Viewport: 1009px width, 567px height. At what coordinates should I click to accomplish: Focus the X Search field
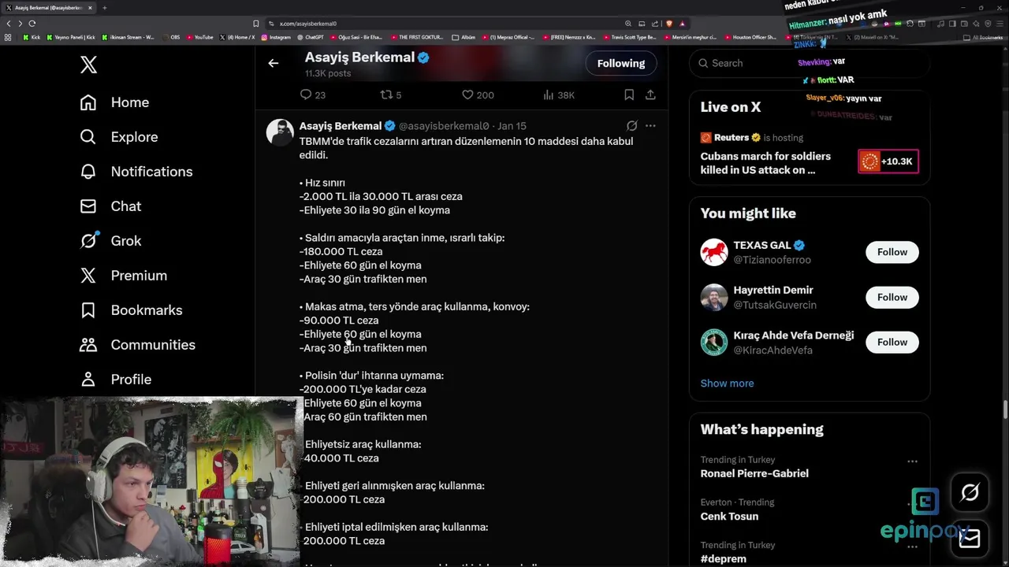click(810, 63)
